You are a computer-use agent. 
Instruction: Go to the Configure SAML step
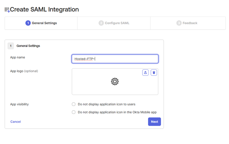click(114, 23)
